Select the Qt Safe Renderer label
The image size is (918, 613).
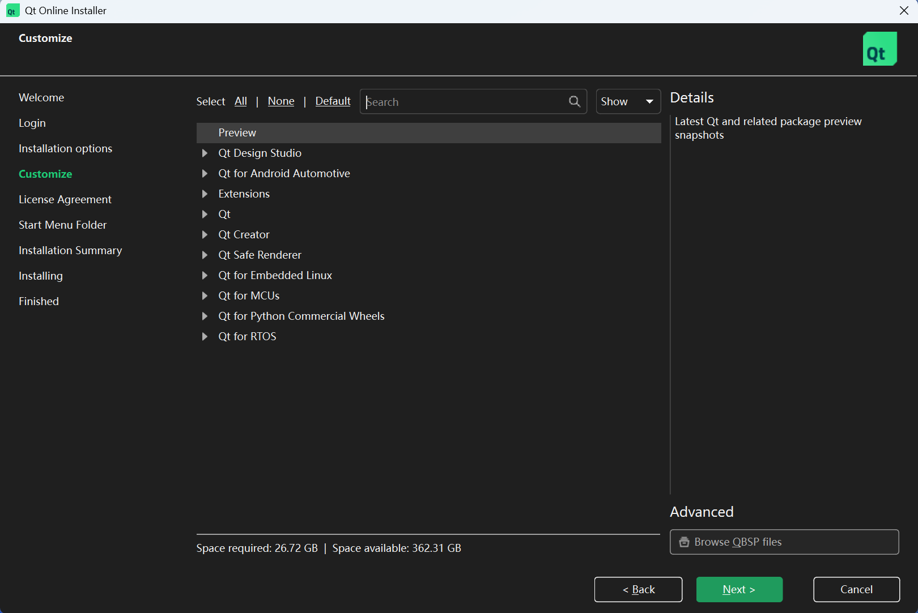(x=260, y=255)
